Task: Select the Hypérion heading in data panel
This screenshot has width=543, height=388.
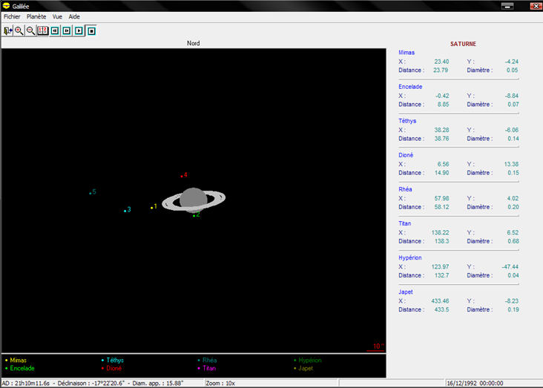Action: click(x=410, y=257)
